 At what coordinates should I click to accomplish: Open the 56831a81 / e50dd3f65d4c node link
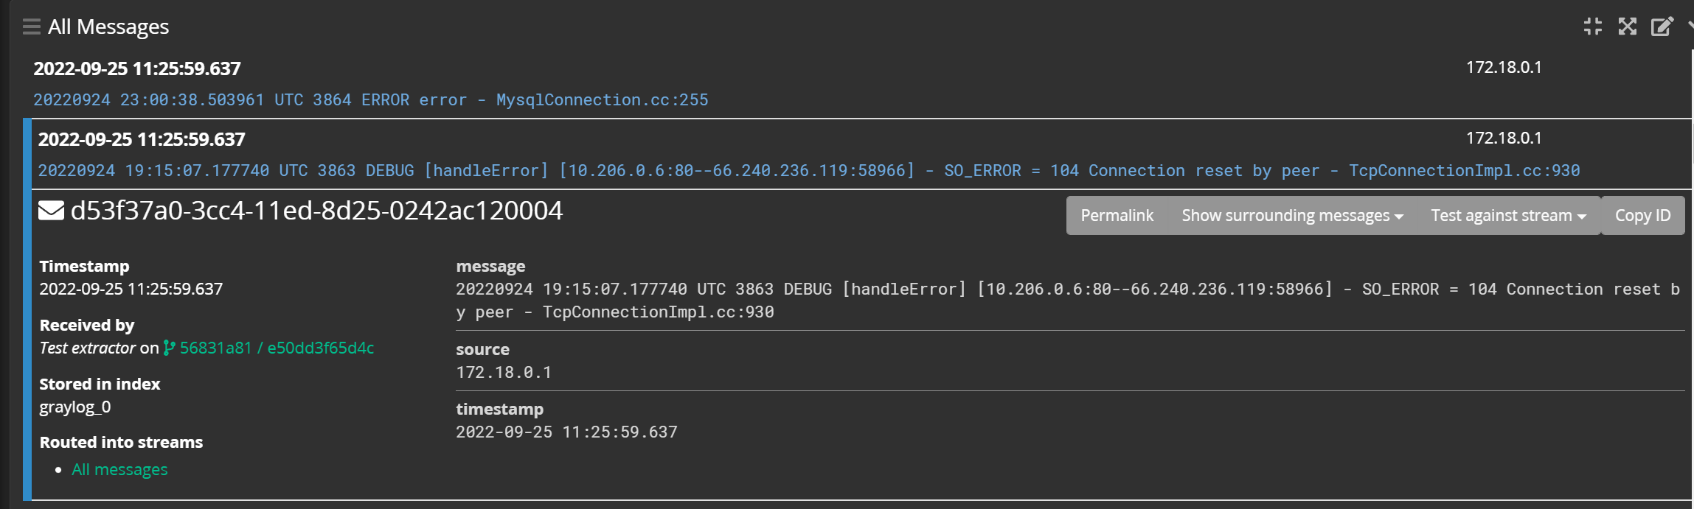(x=277, y=348)
